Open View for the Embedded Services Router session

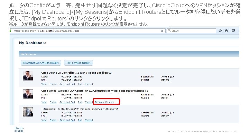click(44, 120)
